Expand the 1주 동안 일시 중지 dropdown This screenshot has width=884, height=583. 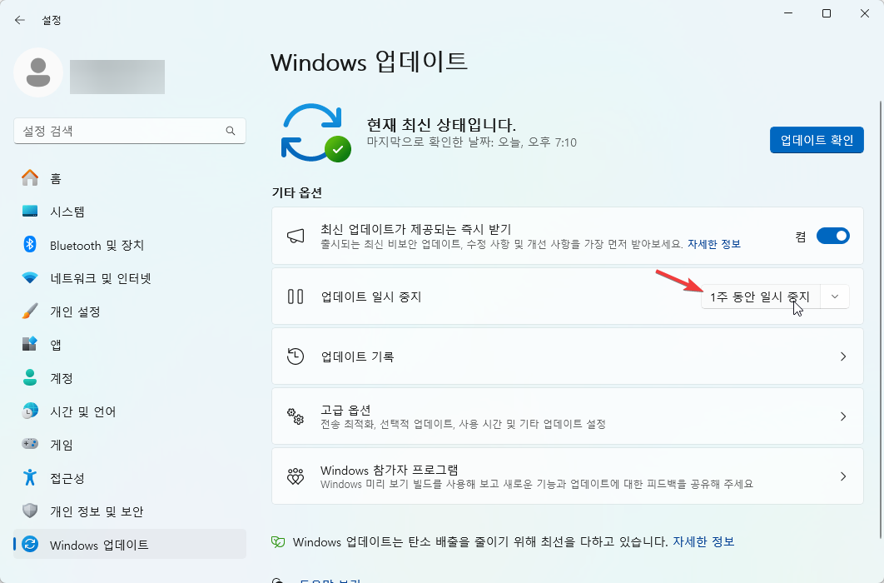833,296
